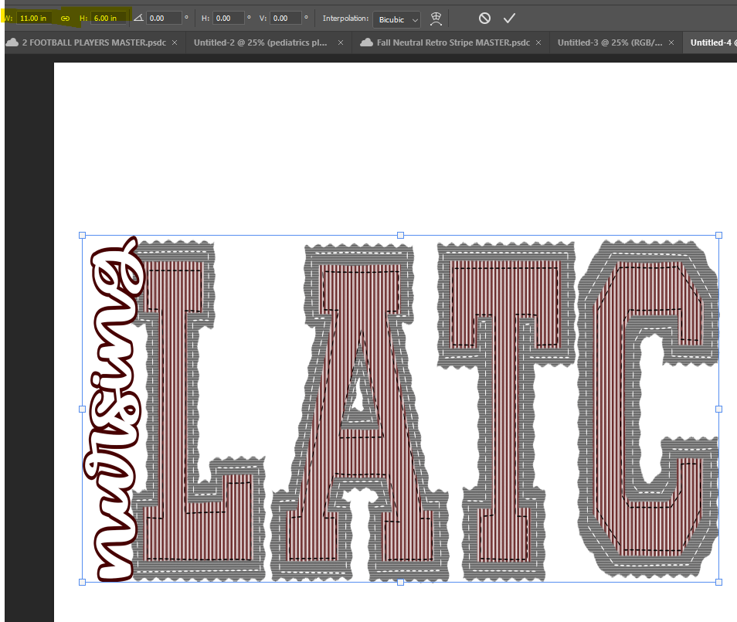Click the right-middle transform handle

point(718,409)
